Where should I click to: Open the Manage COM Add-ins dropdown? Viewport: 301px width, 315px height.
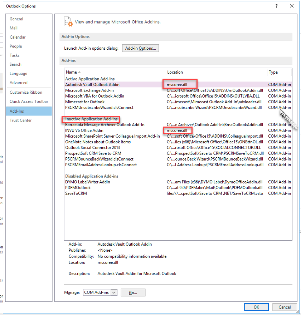point(114,292)
